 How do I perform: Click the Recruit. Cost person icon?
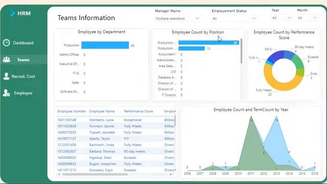pos(7,76)
